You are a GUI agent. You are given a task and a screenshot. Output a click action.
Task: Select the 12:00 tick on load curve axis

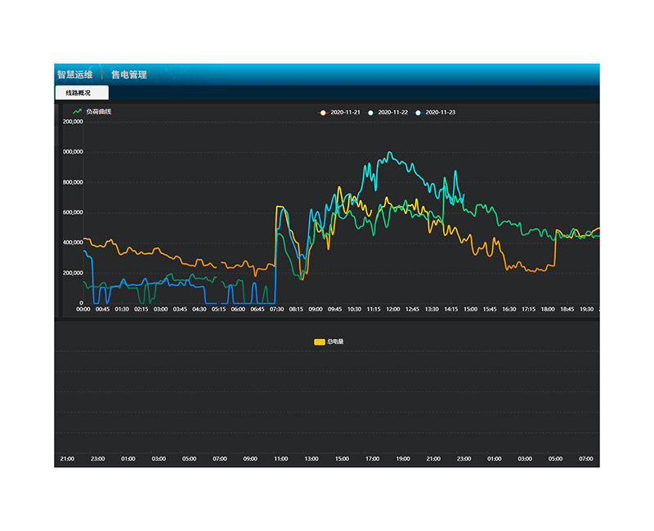[392, 309]
